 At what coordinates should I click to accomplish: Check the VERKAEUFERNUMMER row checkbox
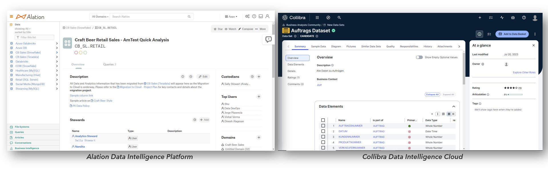tap(323, 148)
